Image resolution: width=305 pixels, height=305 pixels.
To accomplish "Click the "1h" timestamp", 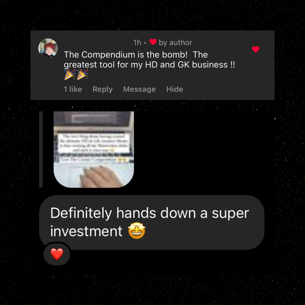I will [137, 42].
